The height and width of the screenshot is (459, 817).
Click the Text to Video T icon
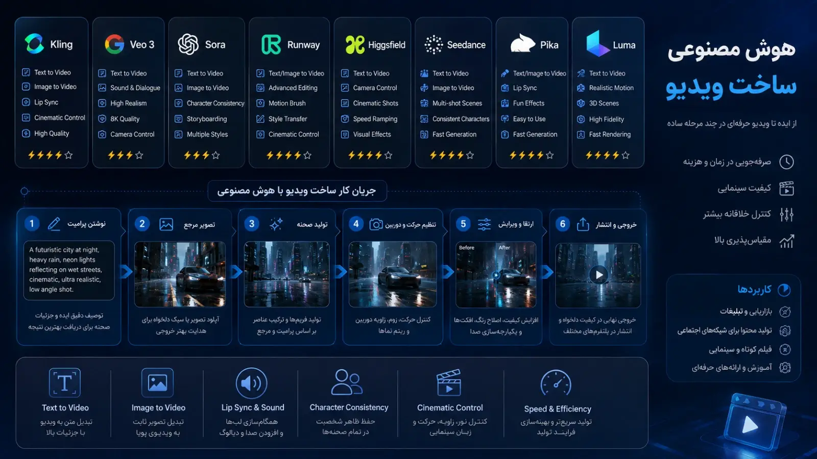65,382
